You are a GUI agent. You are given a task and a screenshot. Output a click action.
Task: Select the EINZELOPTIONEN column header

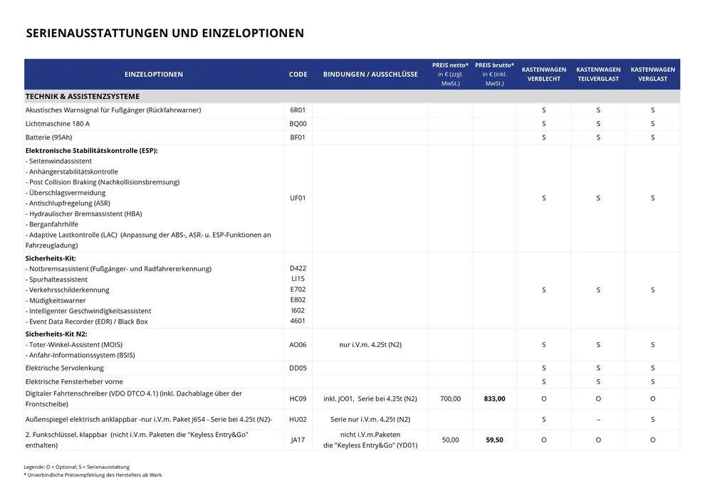[x=153, y=75]
